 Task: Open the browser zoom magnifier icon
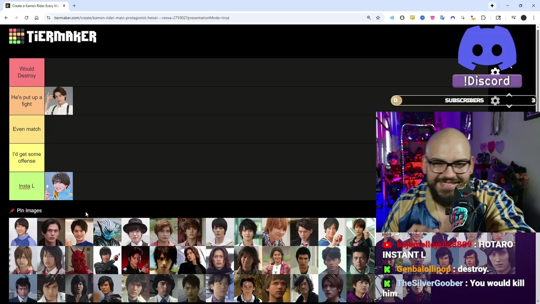pos(369,18)
